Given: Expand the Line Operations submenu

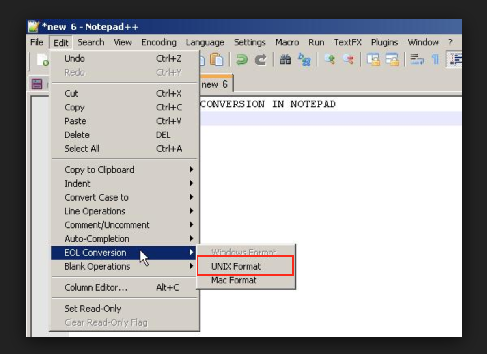Looking at the screenshot, I should point(124,211).
